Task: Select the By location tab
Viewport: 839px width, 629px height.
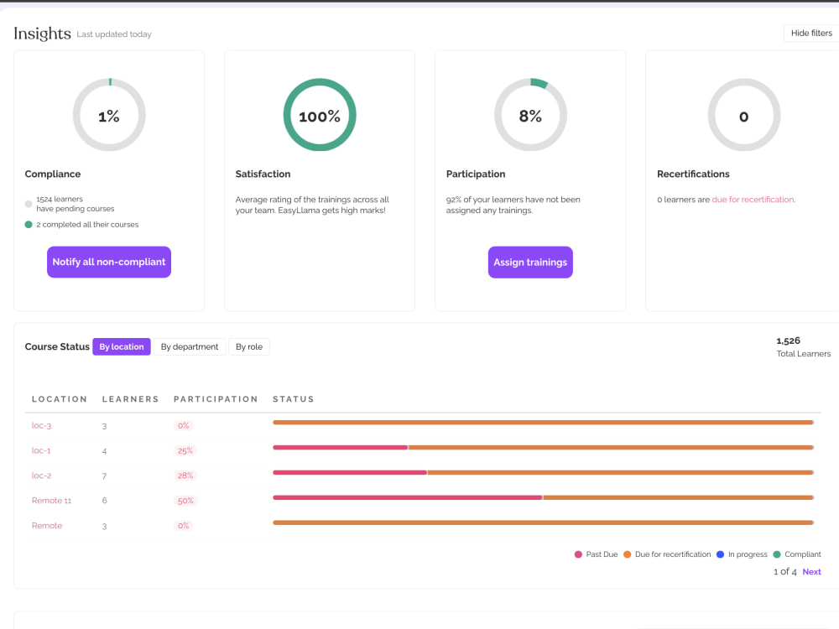Action: (122, 346)
